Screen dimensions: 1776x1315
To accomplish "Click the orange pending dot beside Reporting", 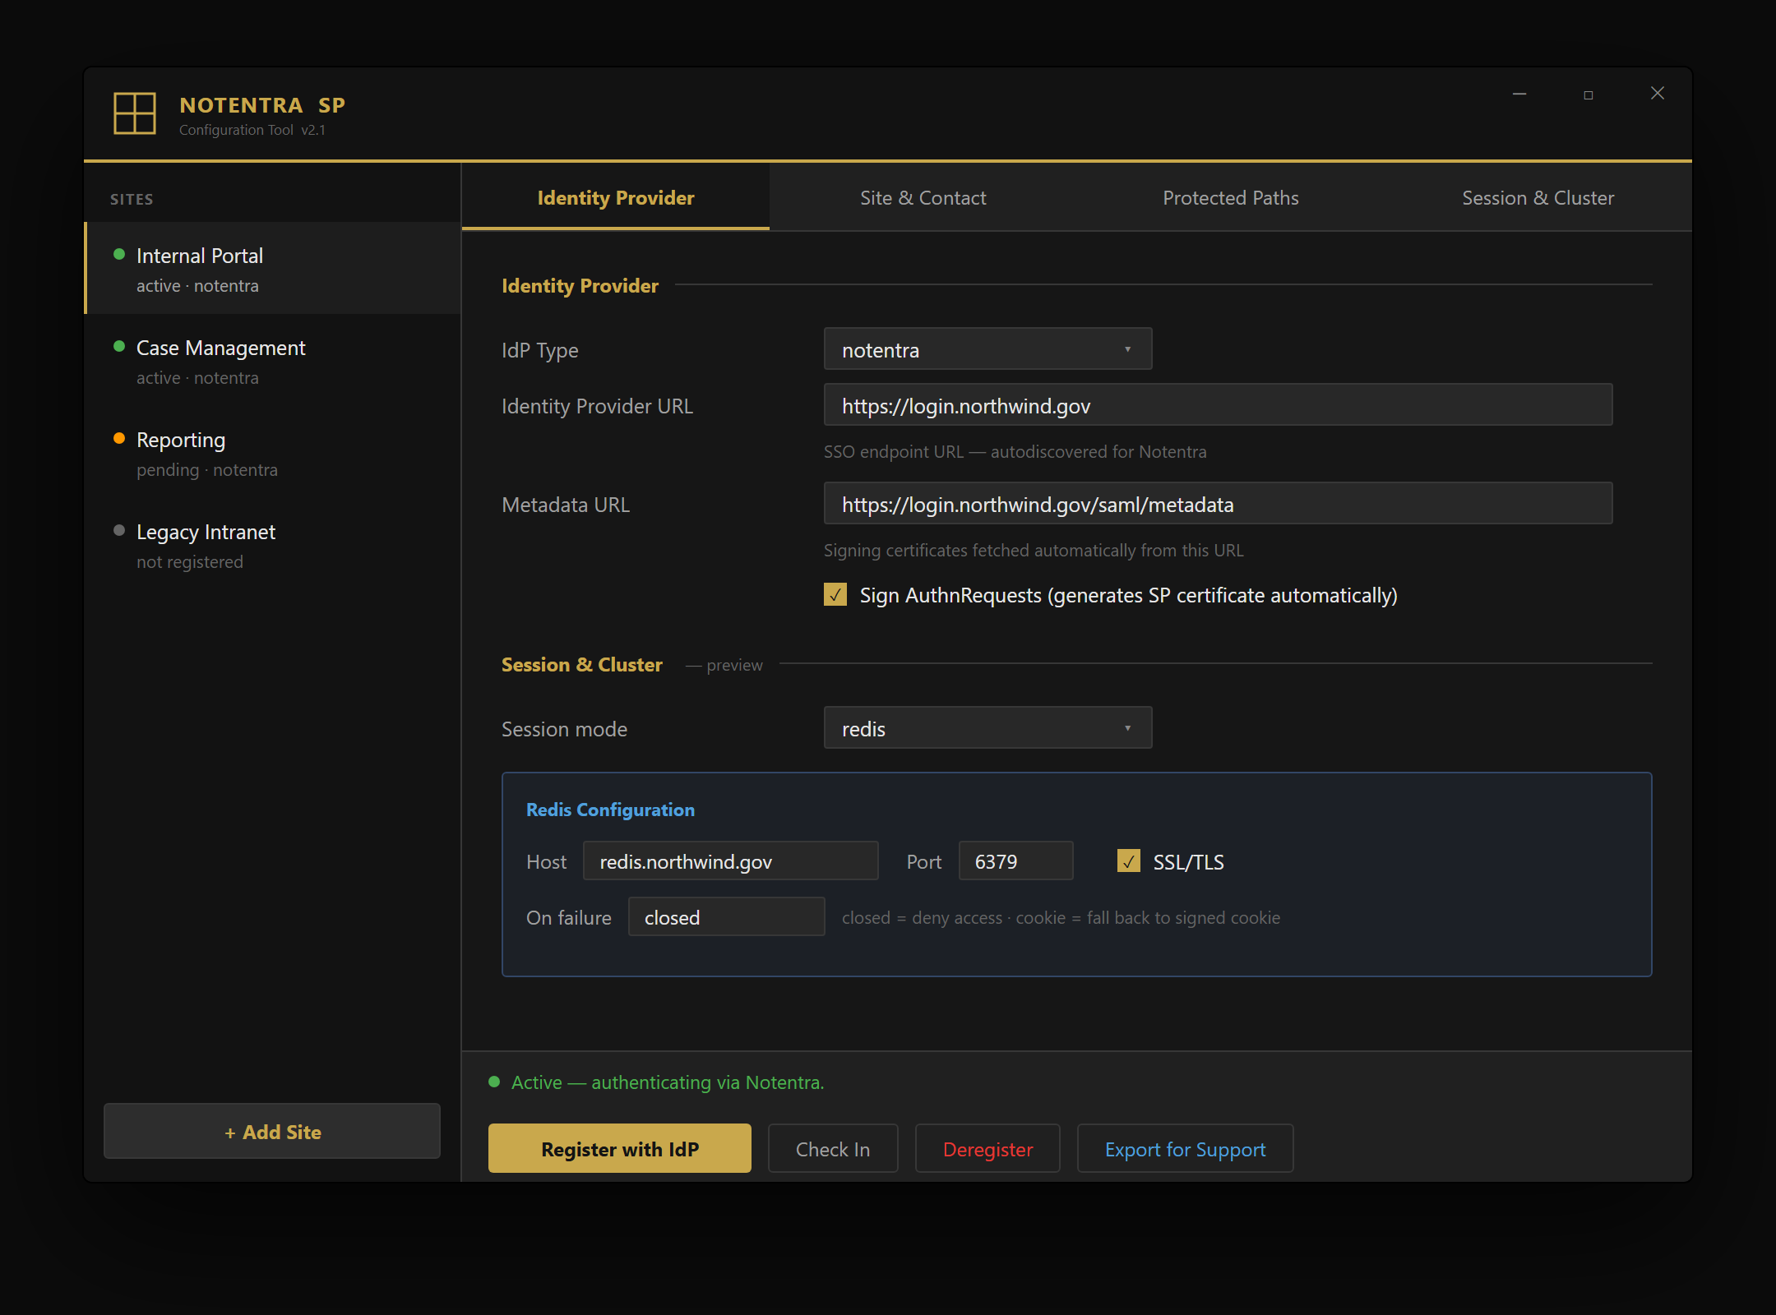I will point(119,439).
